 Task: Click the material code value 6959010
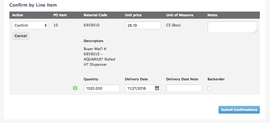(x=91, y=25)
